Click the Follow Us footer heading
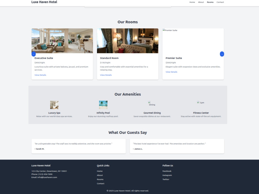259x194 pixels. click(168, 166)
